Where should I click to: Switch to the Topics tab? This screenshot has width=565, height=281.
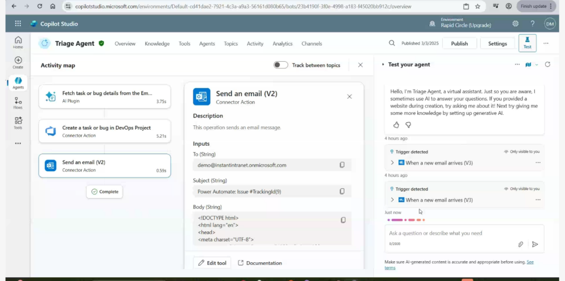click(x=231, y=44)
